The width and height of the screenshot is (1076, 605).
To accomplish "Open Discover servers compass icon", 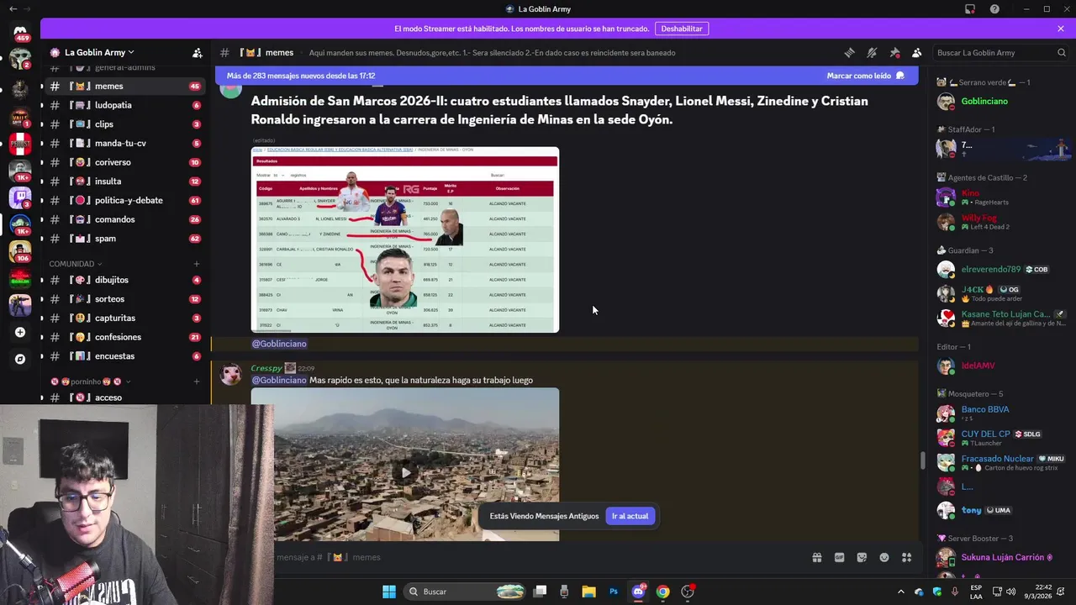I will click(x=20, y=359).
